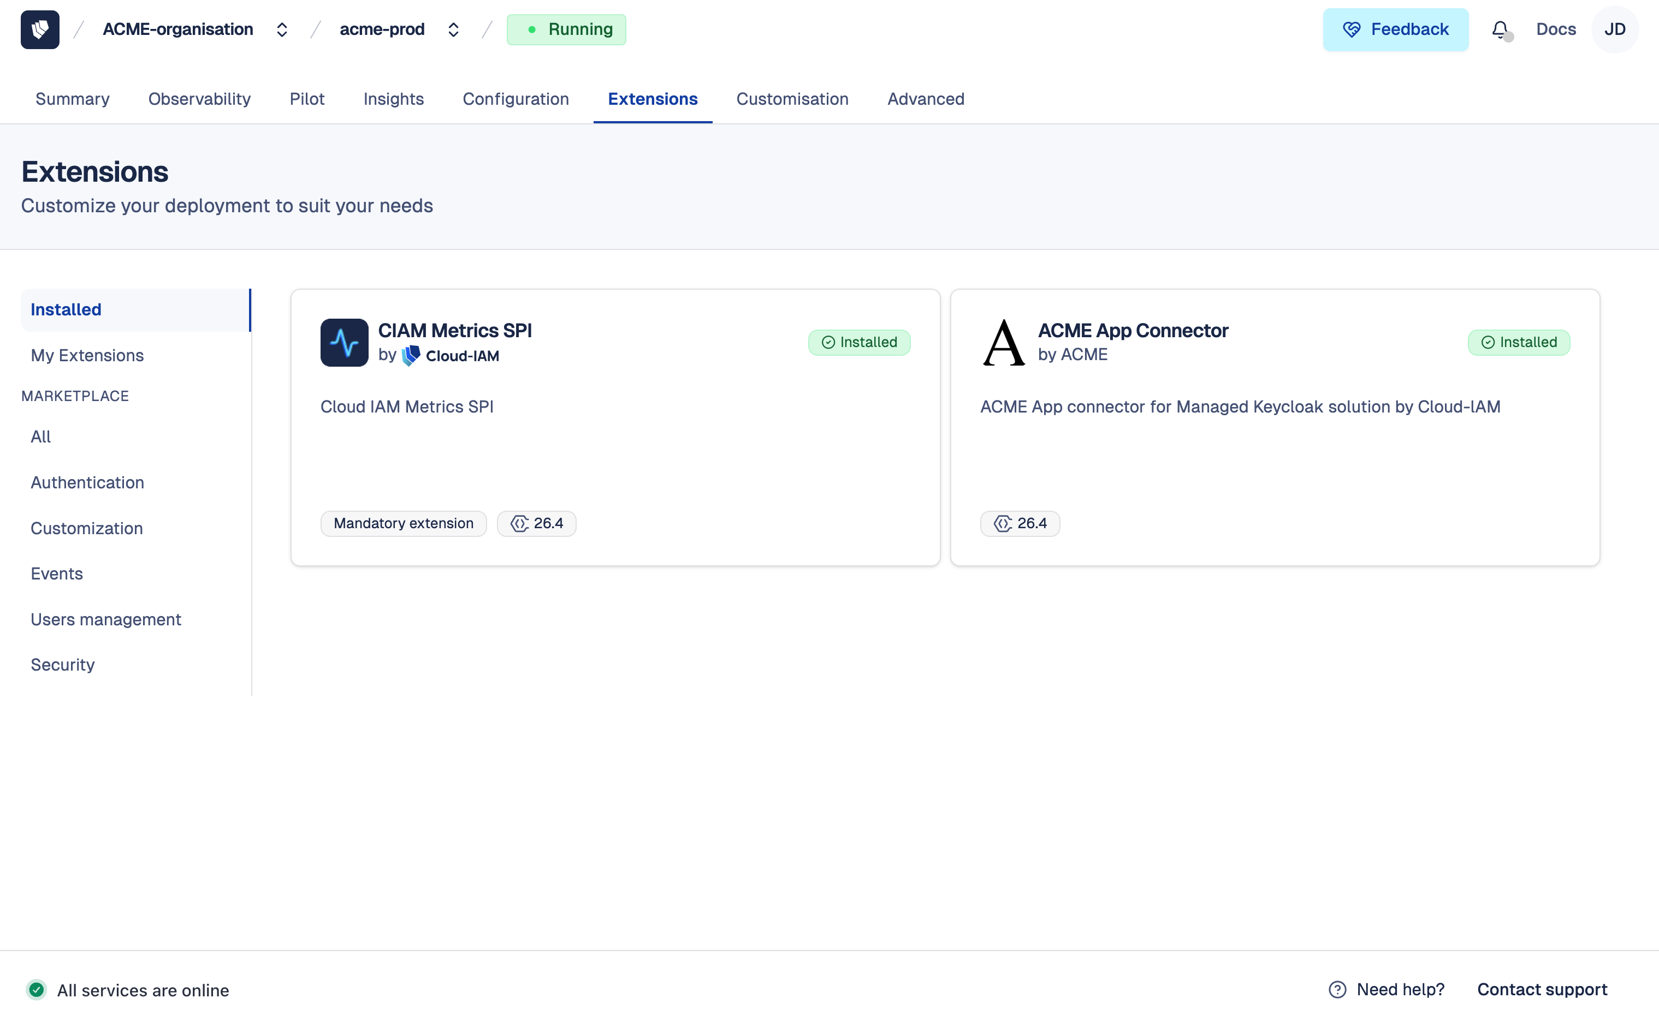Select the Security category

click(x=62, y=665)
